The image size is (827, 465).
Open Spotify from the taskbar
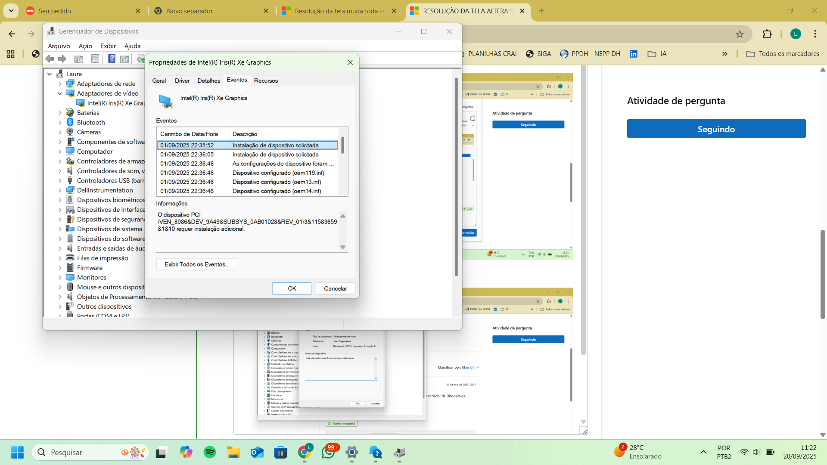[x=210, y=453]
